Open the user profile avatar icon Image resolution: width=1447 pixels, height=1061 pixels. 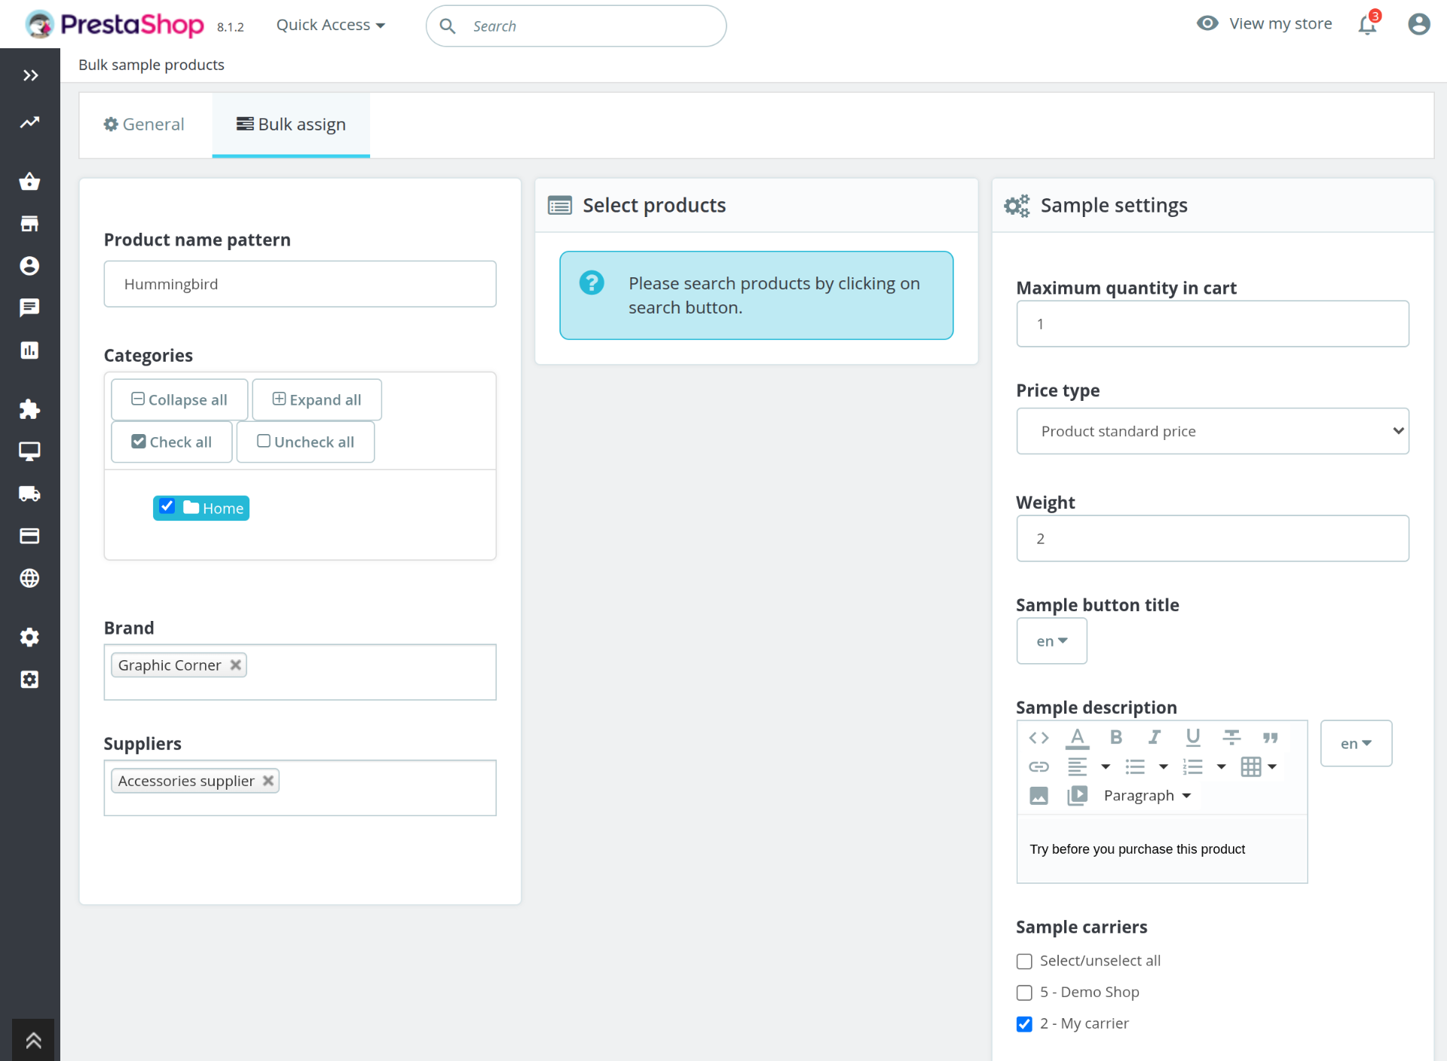[1418, 24]
